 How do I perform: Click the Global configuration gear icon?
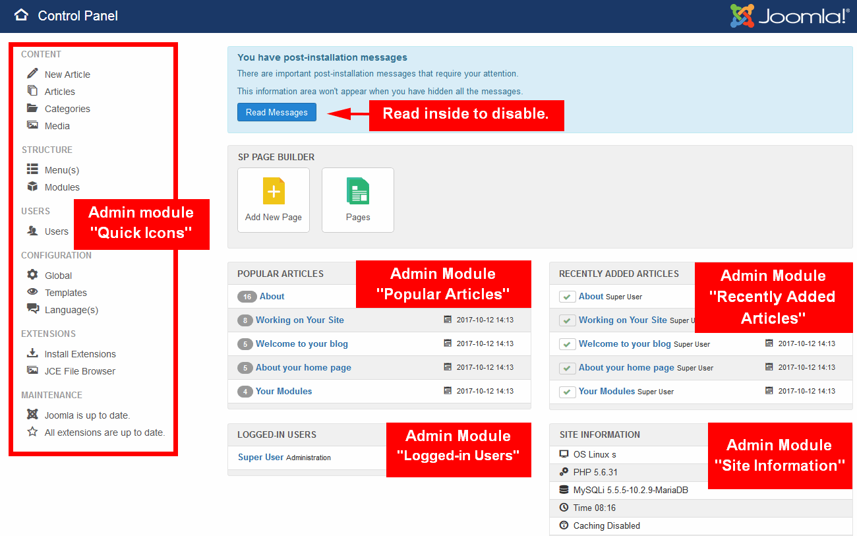[32, 275]
